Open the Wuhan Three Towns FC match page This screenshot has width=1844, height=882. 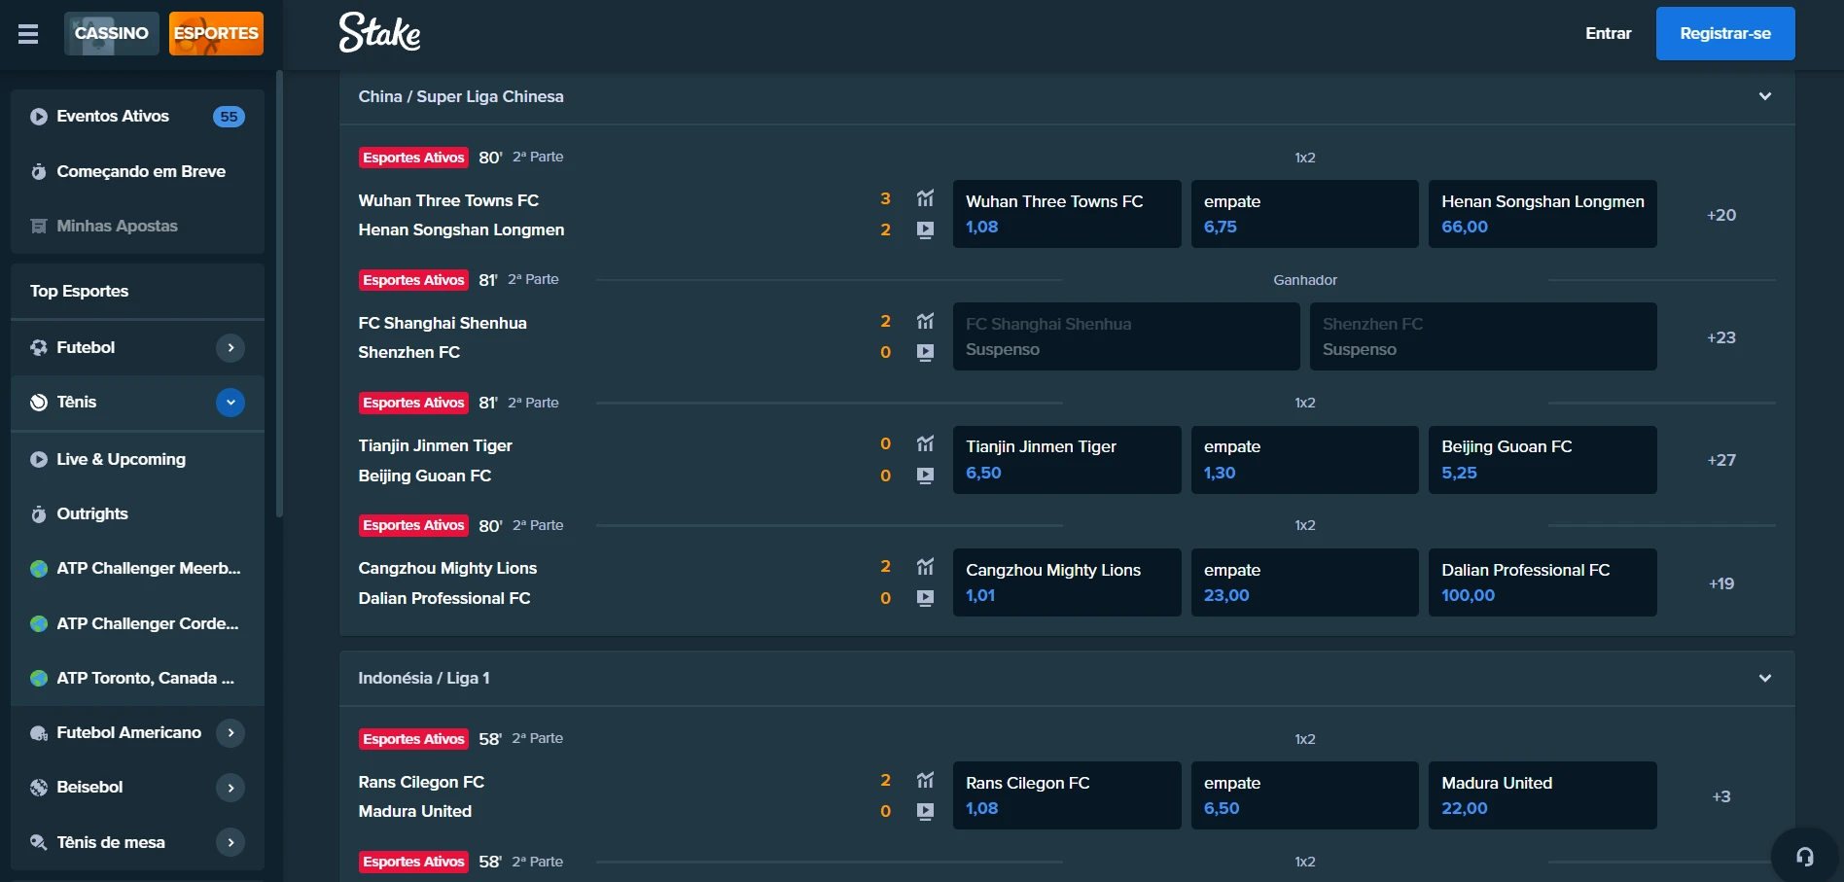tap(448, 200)
